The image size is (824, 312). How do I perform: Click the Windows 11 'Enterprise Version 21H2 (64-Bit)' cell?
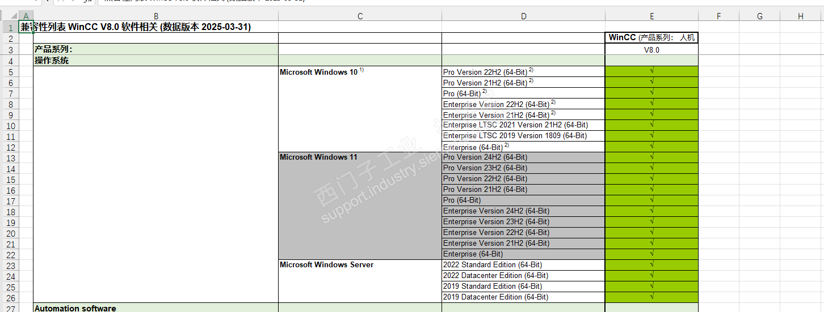pos(523,243)
